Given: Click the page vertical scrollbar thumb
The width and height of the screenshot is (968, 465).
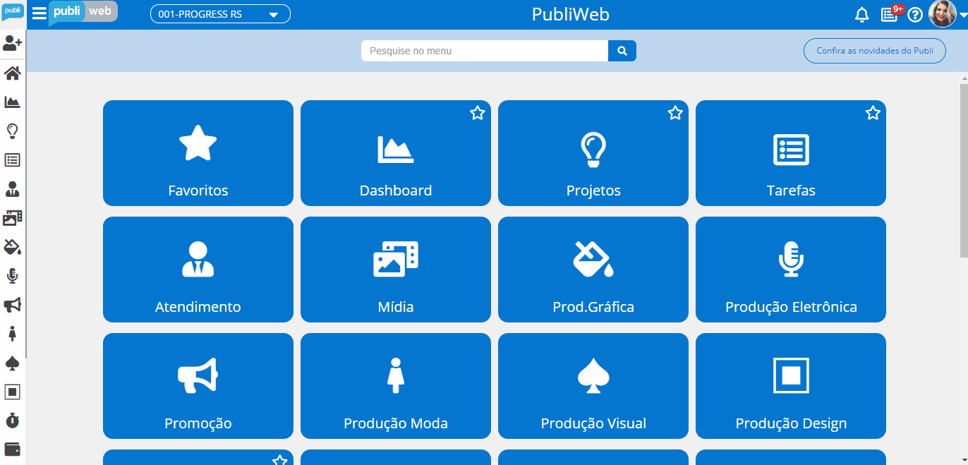Looking at the screenshot, I should [964, 171].
